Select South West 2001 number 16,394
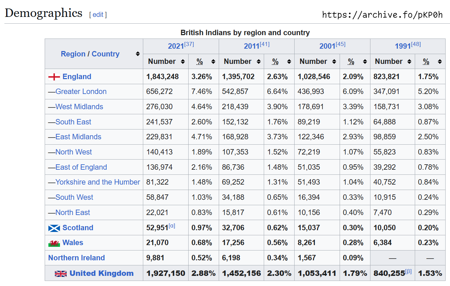This screenshot has width=450, height=286. (309, 197)
